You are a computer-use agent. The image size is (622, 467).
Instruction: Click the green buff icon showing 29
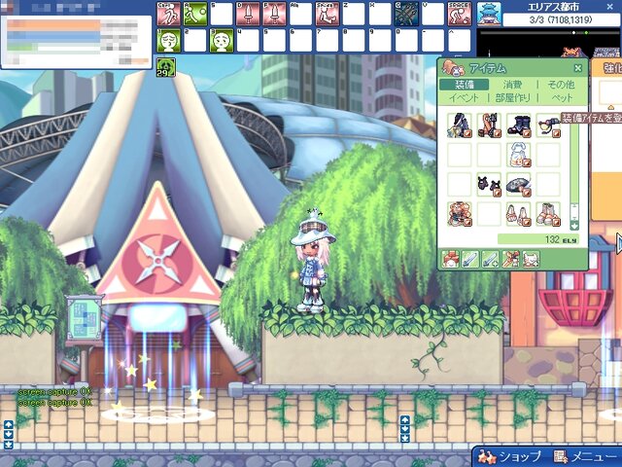166,67
